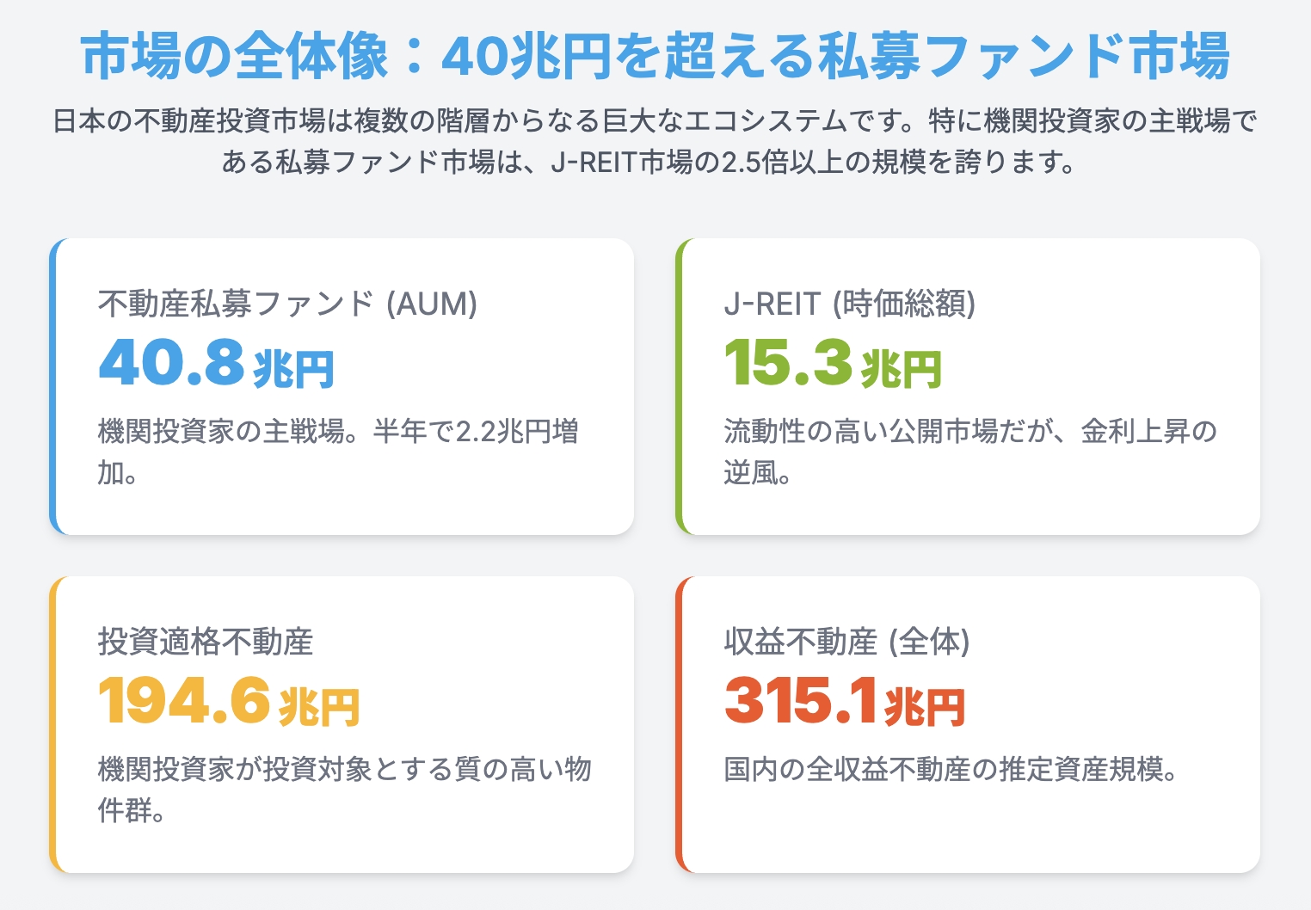The height and width of the screenshot is (910, 1311).
Task: Open the 収益不動産 (全体) card
Action: [x=968, y=725]
